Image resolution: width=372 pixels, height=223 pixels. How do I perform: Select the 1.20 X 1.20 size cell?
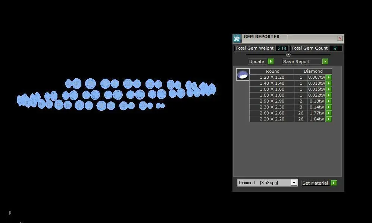click(272, 77)
